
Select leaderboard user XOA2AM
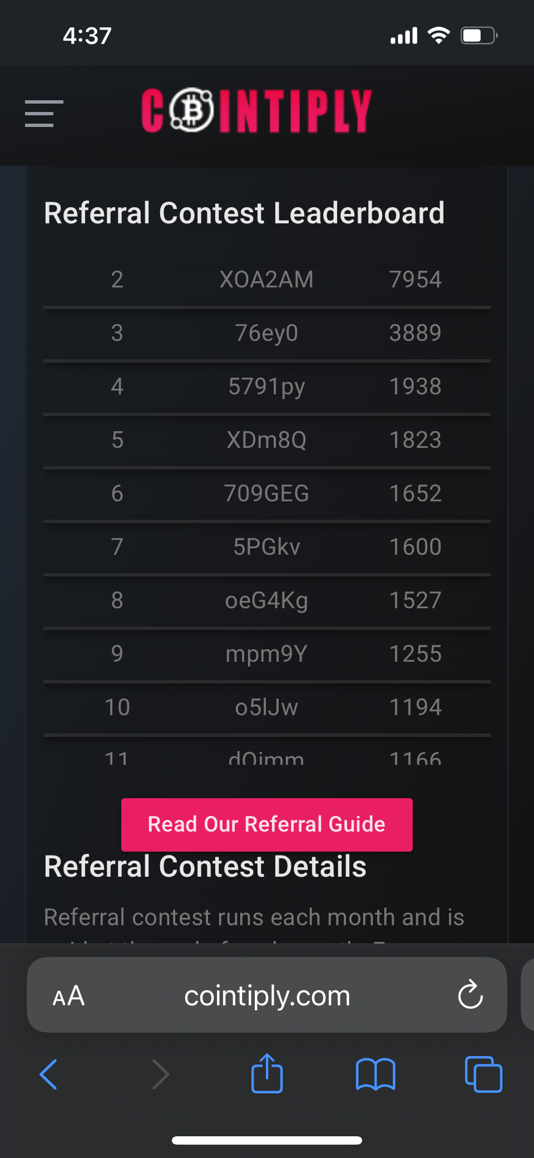tap(266, 280)
